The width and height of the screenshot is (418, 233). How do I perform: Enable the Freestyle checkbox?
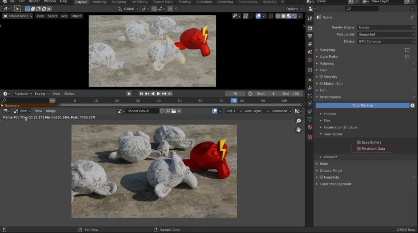pos(321,177)
